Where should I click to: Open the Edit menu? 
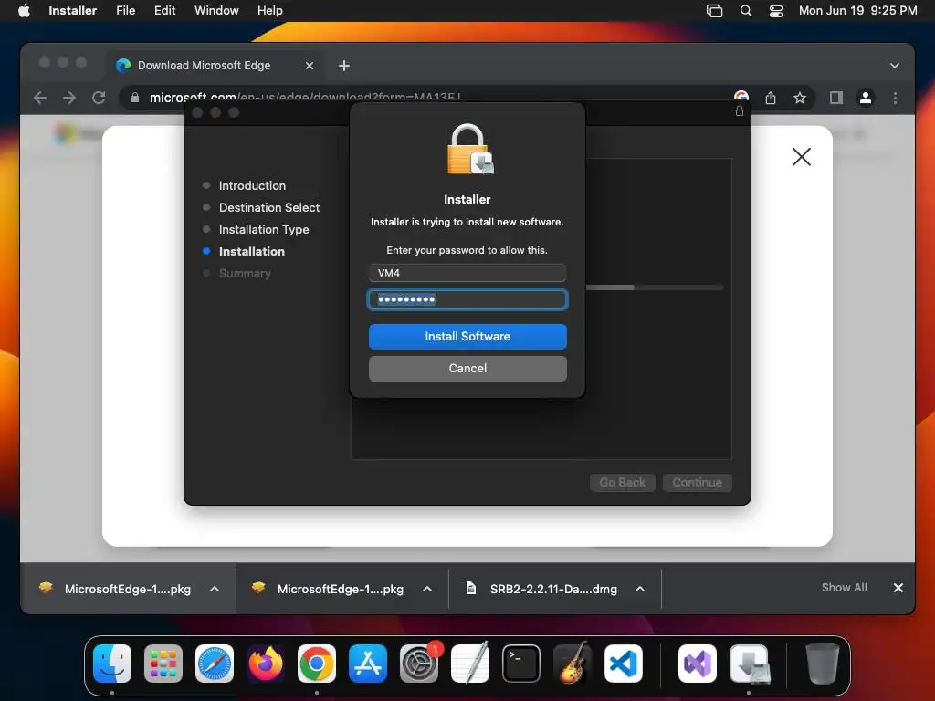coord(164,11)
